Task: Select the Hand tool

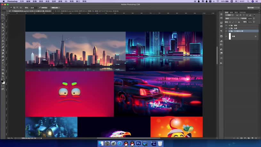Action: tap(3, 73)
